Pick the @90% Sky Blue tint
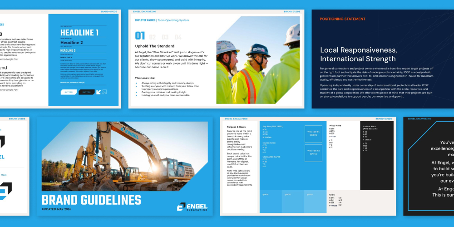The width and height of the screenshot is (454, 227). point(271,202)
